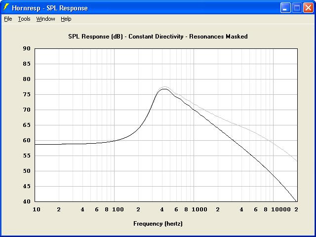The height and width of the screenshot is (237, 316).
Task: Open the Window menu
Action: point(45,19)
